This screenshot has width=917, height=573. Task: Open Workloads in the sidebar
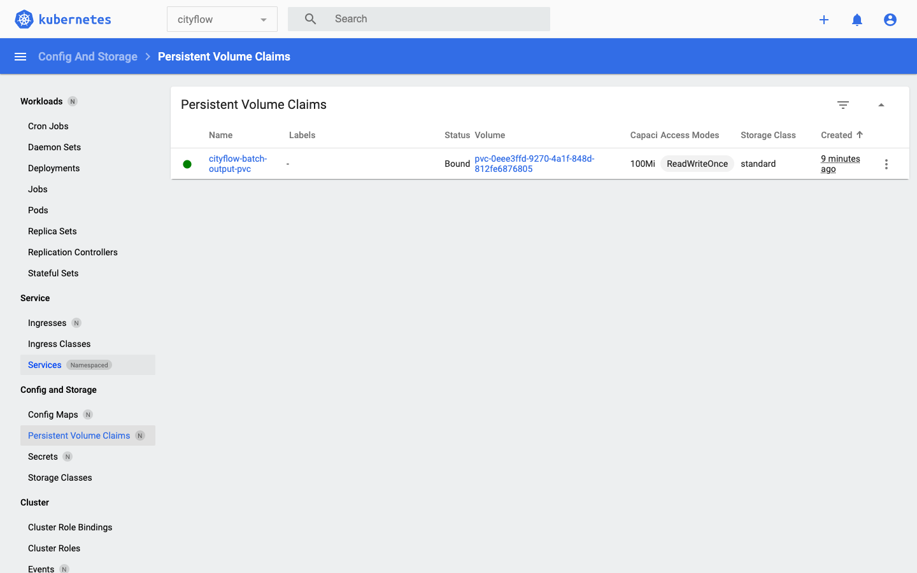tap(41, 101)
